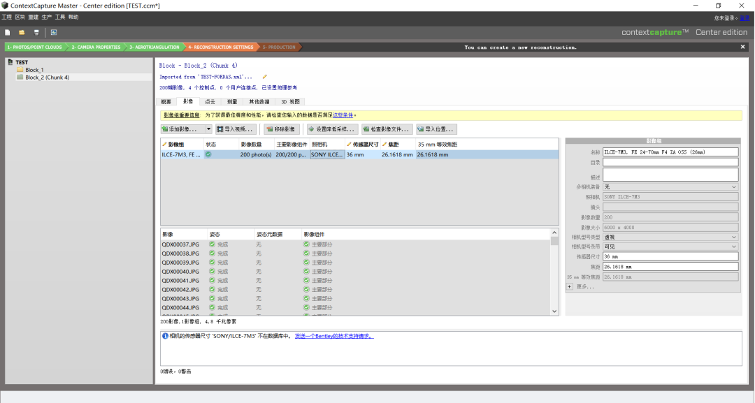Click component status icon for QDX00040.JPG
Viewport: 755px width, 403px height.
[x=306, y=271]
